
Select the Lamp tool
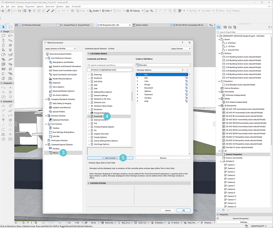[x=10, y=50]
